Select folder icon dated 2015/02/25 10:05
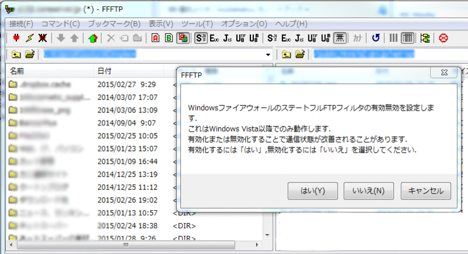468x254 pixels. (x=13, y=136)
